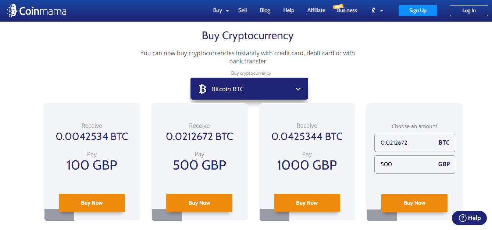Open the Business page

click(347, 11)
